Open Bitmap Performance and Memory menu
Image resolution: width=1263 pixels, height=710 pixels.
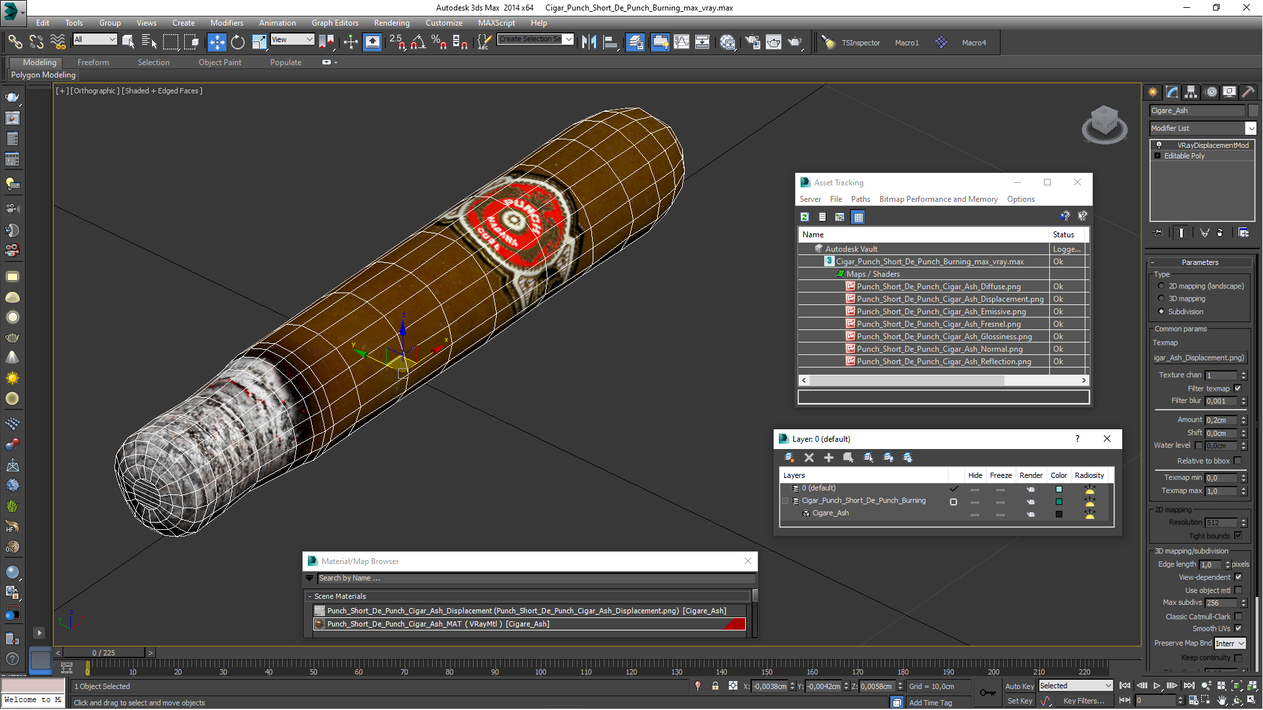(x=938, y=199)
